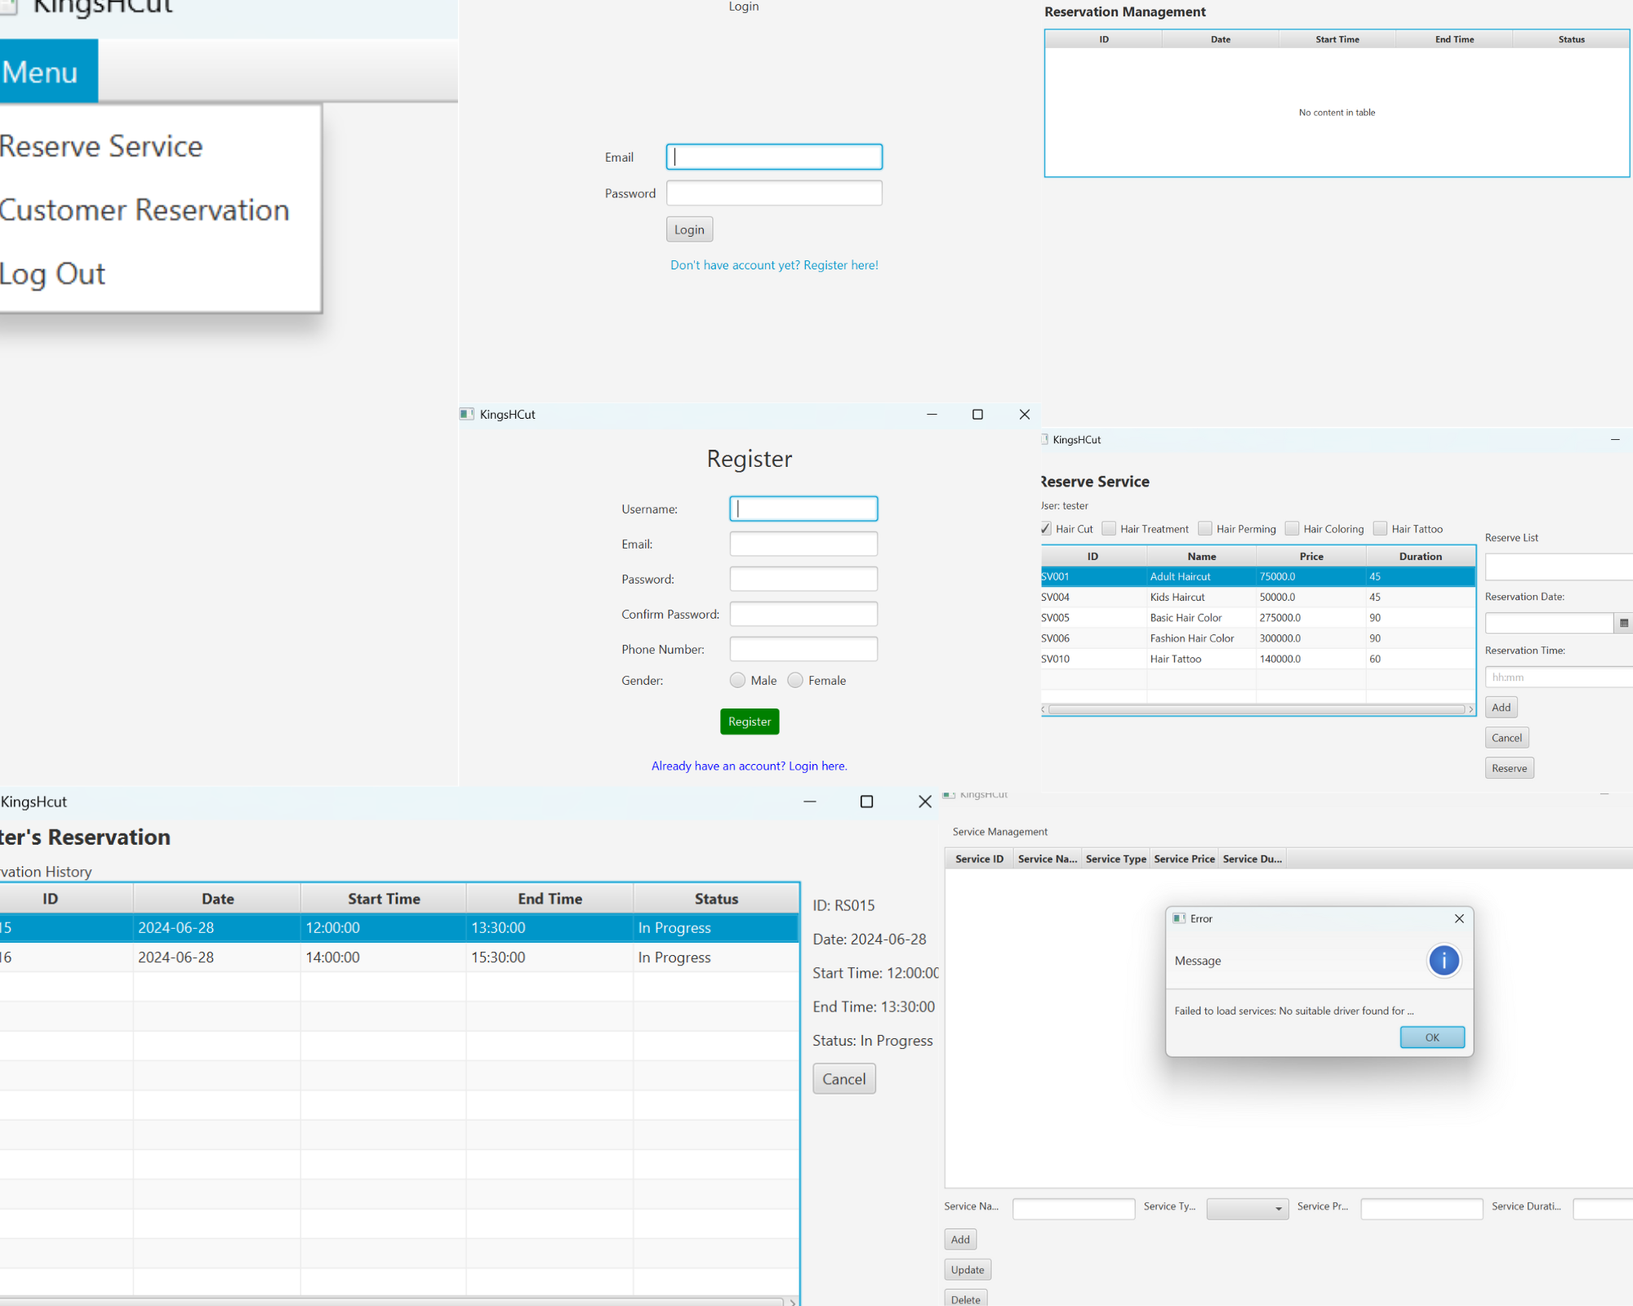The width and height of the screenshot is (1633, 1306).
Task: Open the Menu in top bar
Action: point(41,72)
